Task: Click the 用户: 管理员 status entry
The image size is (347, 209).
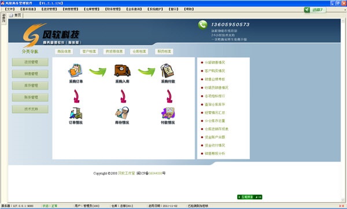Action: point(87,206)
